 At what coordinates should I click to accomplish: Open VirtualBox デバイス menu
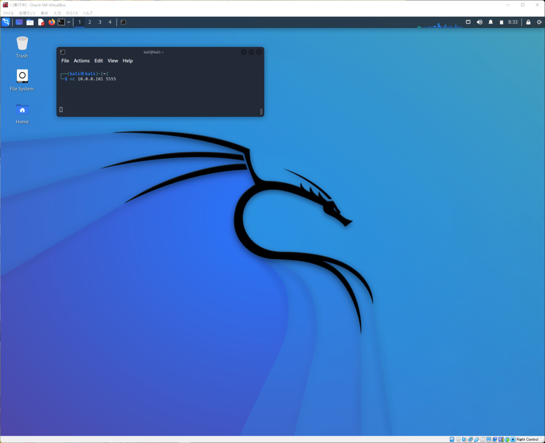(x=72, y=13)
